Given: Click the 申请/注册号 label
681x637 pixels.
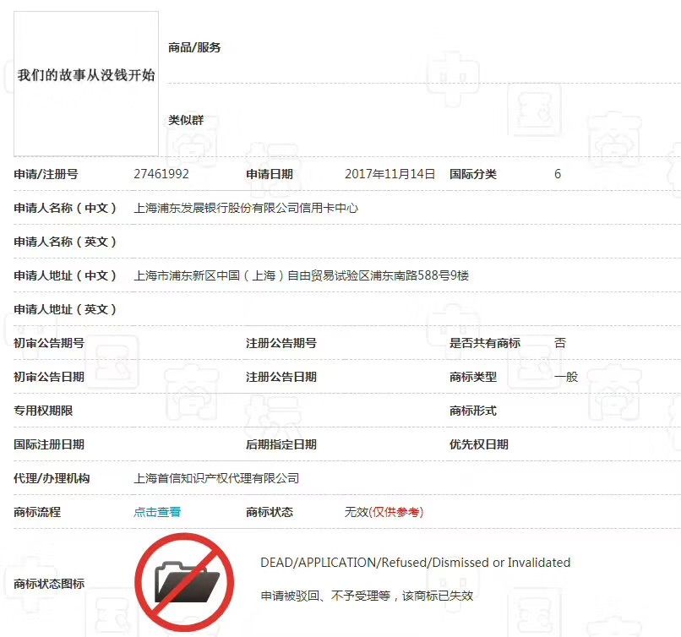Looking at the screenshot, I should click(46, 174).
